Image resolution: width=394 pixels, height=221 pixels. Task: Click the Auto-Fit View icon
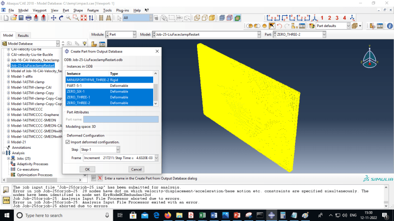pyautogui.click(x=83, y=18)
